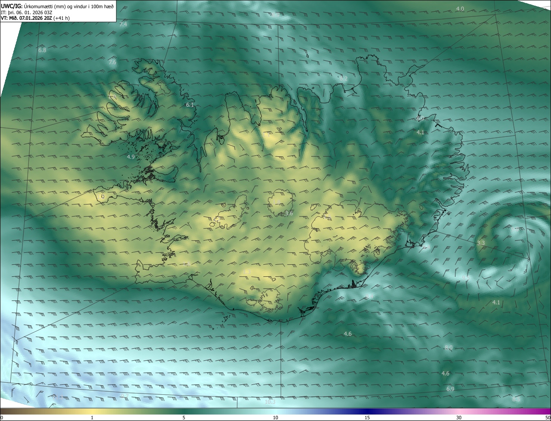The height and width of the screenshot is (421, 551).
Task: Click the colour scale tick label '15'
Action: pos(367,418)
